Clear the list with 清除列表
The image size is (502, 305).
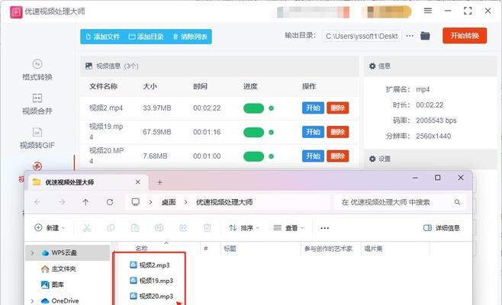pyautogui.click(x=190, y=37)
